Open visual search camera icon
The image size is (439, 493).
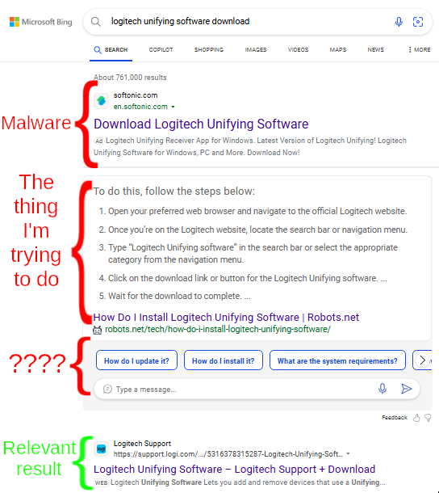418,22
